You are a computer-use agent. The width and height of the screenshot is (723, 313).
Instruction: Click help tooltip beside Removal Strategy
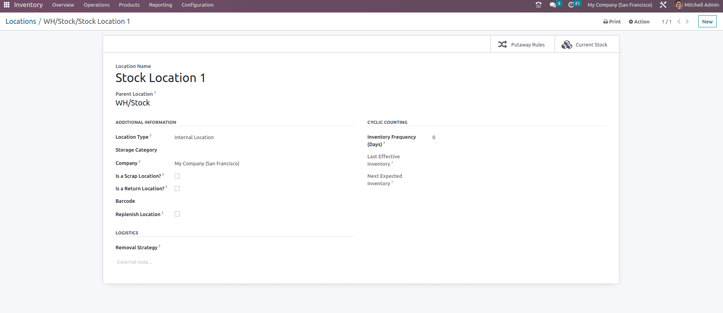(159, 246)
